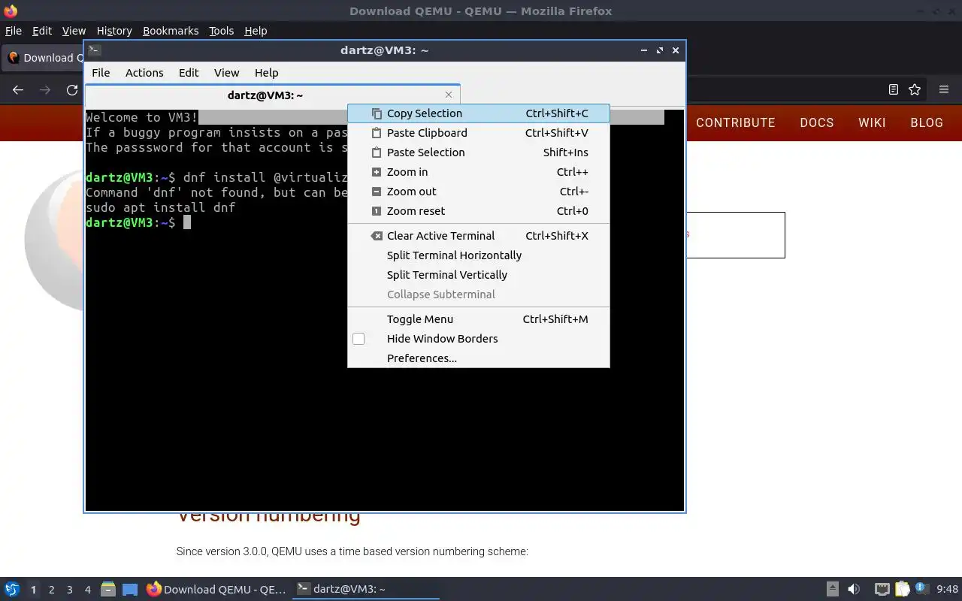Image resolution: width=962 pixels, height=601 pixels.
Task: Open Firefox Tools menu
Action: [x=222, y=31]
